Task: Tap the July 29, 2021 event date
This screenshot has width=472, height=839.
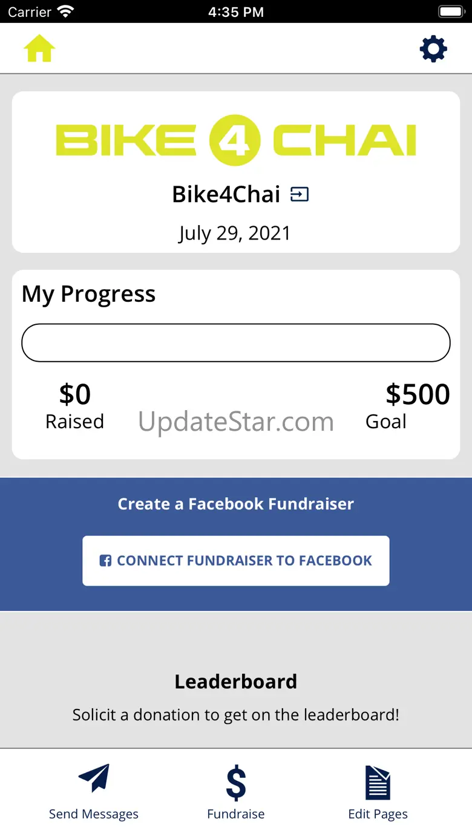Action: [x=235, y=233]
